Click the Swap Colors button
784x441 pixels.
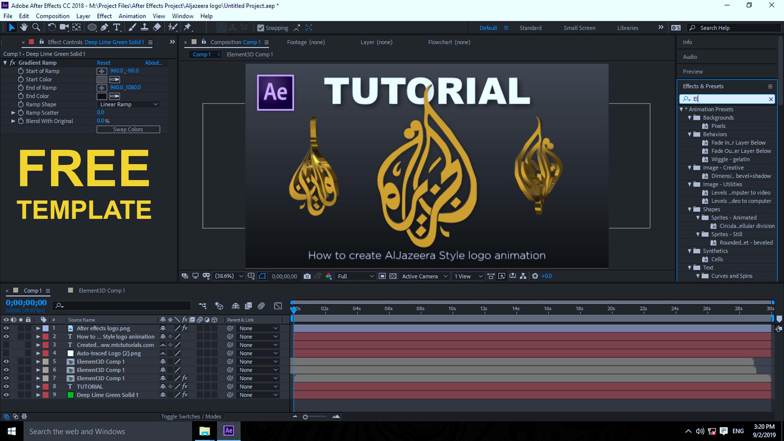coord(128,129)
